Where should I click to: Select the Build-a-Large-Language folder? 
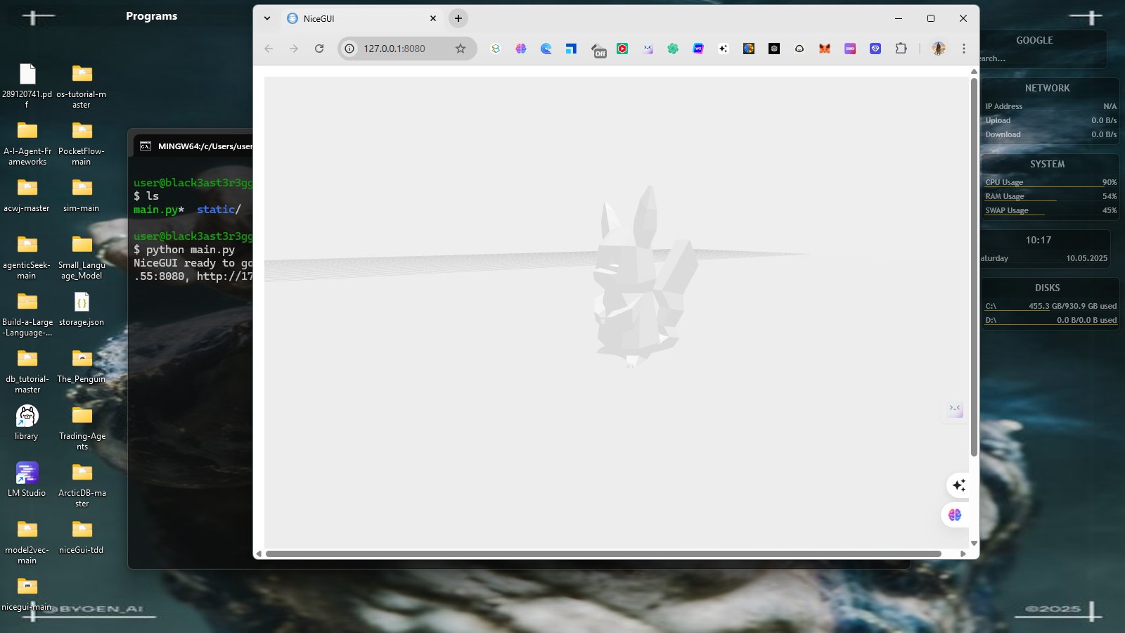27,314
